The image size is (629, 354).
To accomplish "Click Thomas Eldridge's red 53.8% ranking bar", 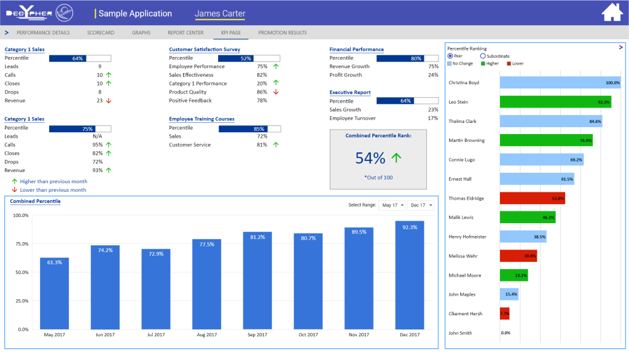I will (533, 198).
